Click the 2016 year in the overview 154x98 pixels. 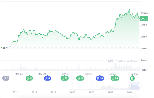(53, 92)
